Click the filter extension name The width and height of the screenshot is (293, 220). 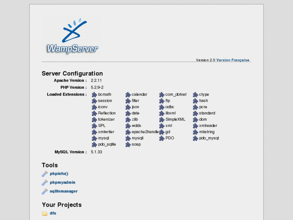coord(135,101)
